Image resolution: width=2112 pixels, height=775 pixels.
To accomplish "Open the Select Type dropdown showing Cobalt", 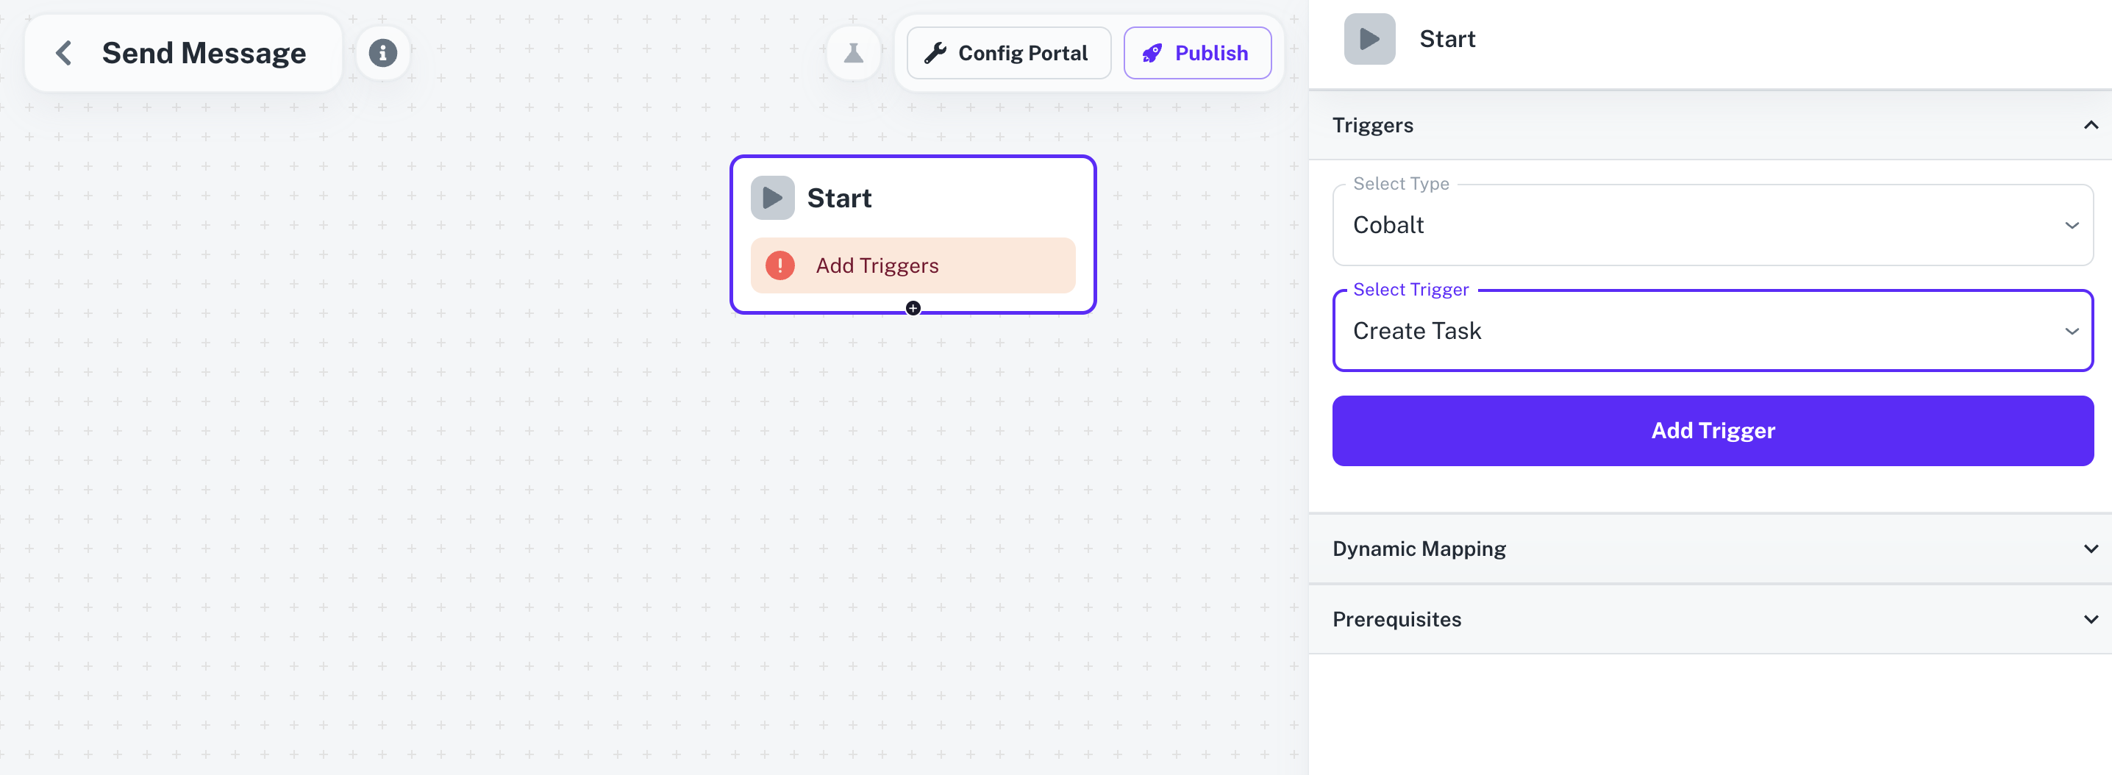I will [1713, 226].
